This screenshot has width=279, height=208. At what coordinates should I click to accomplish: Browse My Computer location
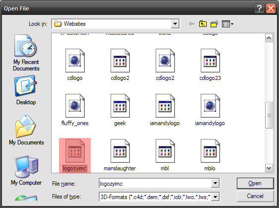tap(26, 171)
